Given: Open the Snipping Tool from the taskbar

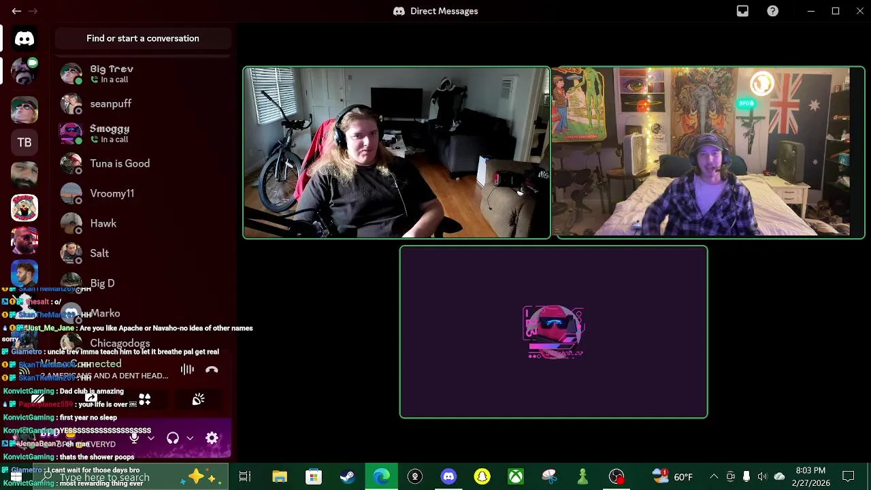Looking at the screenshot, I should [549, 476].
